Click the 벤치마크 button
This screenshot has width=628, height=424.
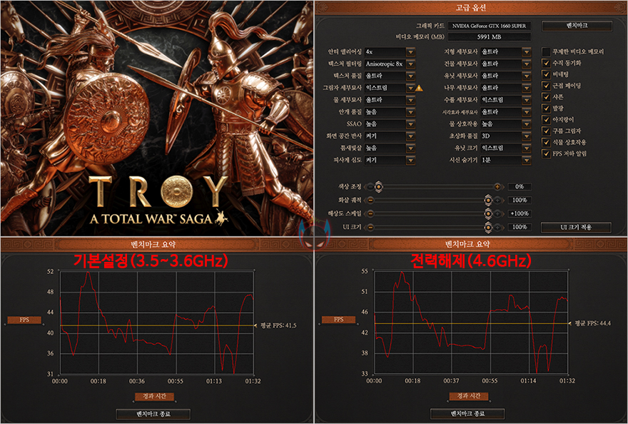pos(577,26)
